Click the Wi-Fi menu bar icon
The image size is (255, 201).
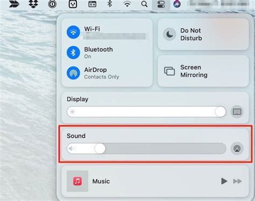[x=127, y=4]
